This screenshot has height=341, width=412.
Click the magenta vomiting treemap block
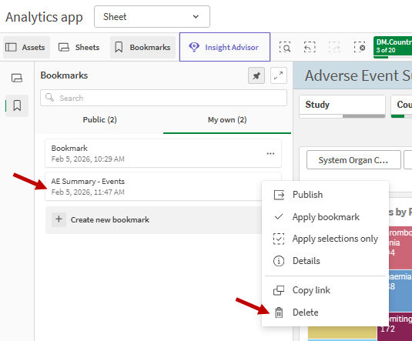click(x=400, y=327)
